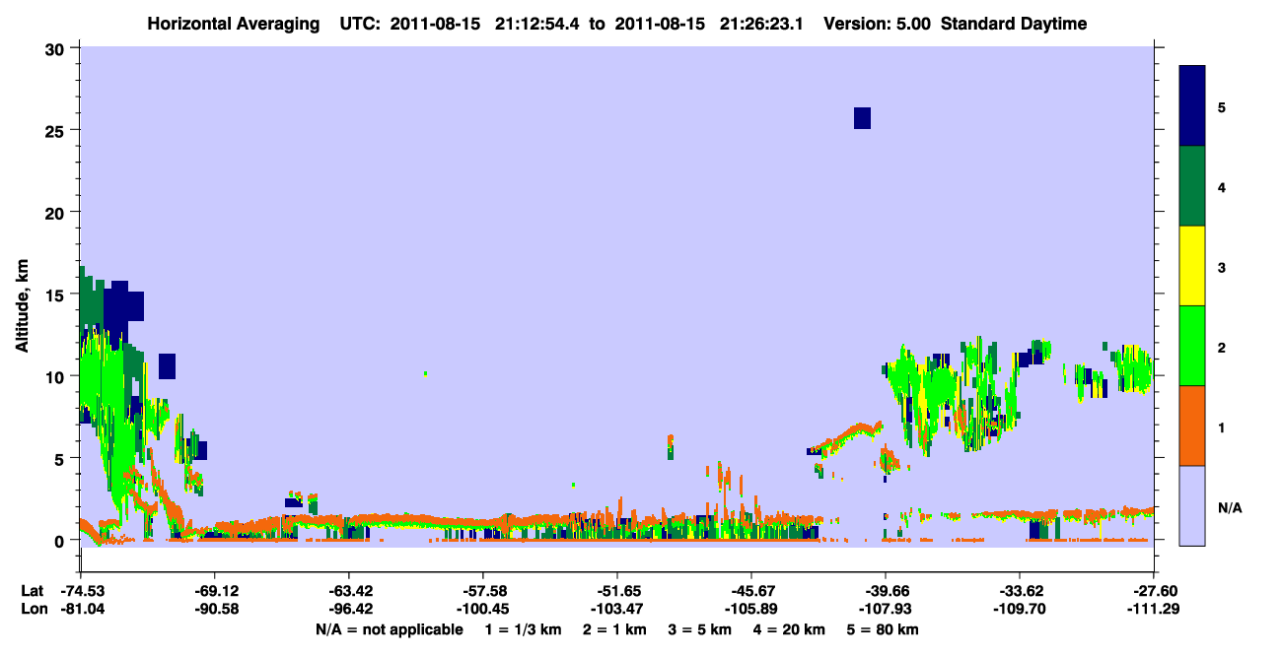The image size is (1282, 657).
Task: Click the lavender N/A colorbar segment
Action: coord(1192,505)
